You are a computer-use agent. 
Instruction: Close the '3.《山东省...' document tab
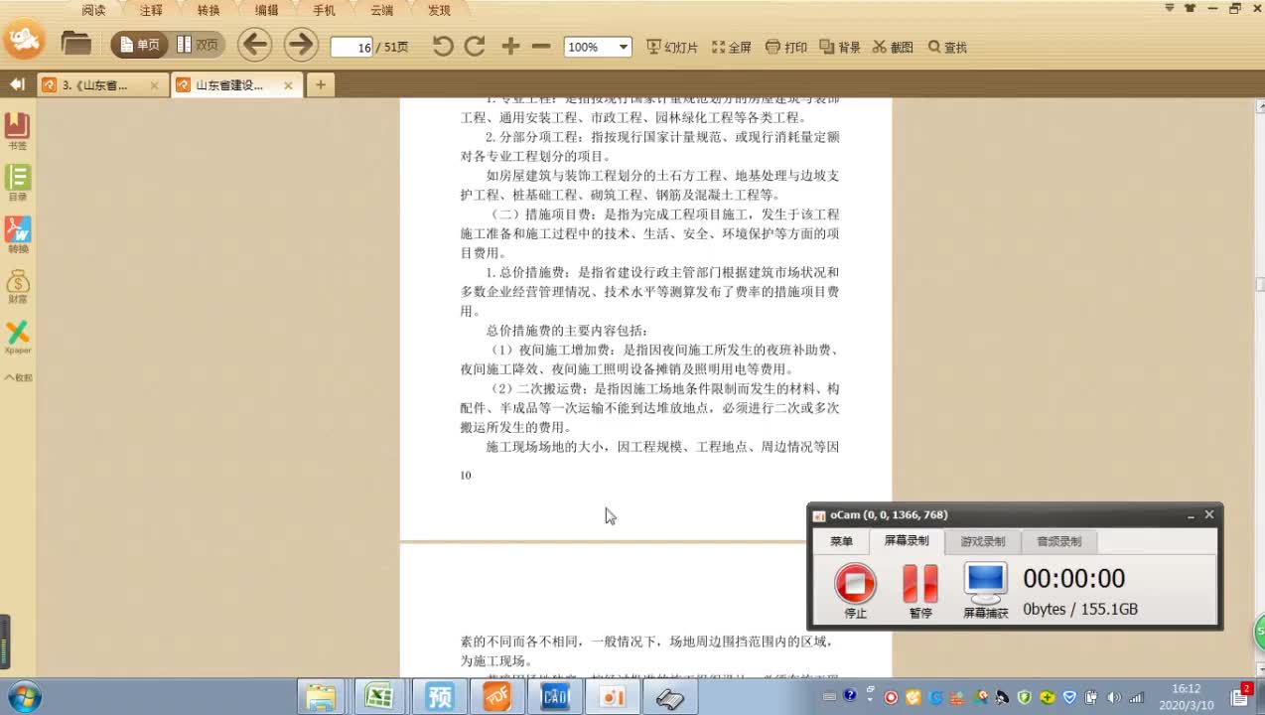tap(154, 85)
